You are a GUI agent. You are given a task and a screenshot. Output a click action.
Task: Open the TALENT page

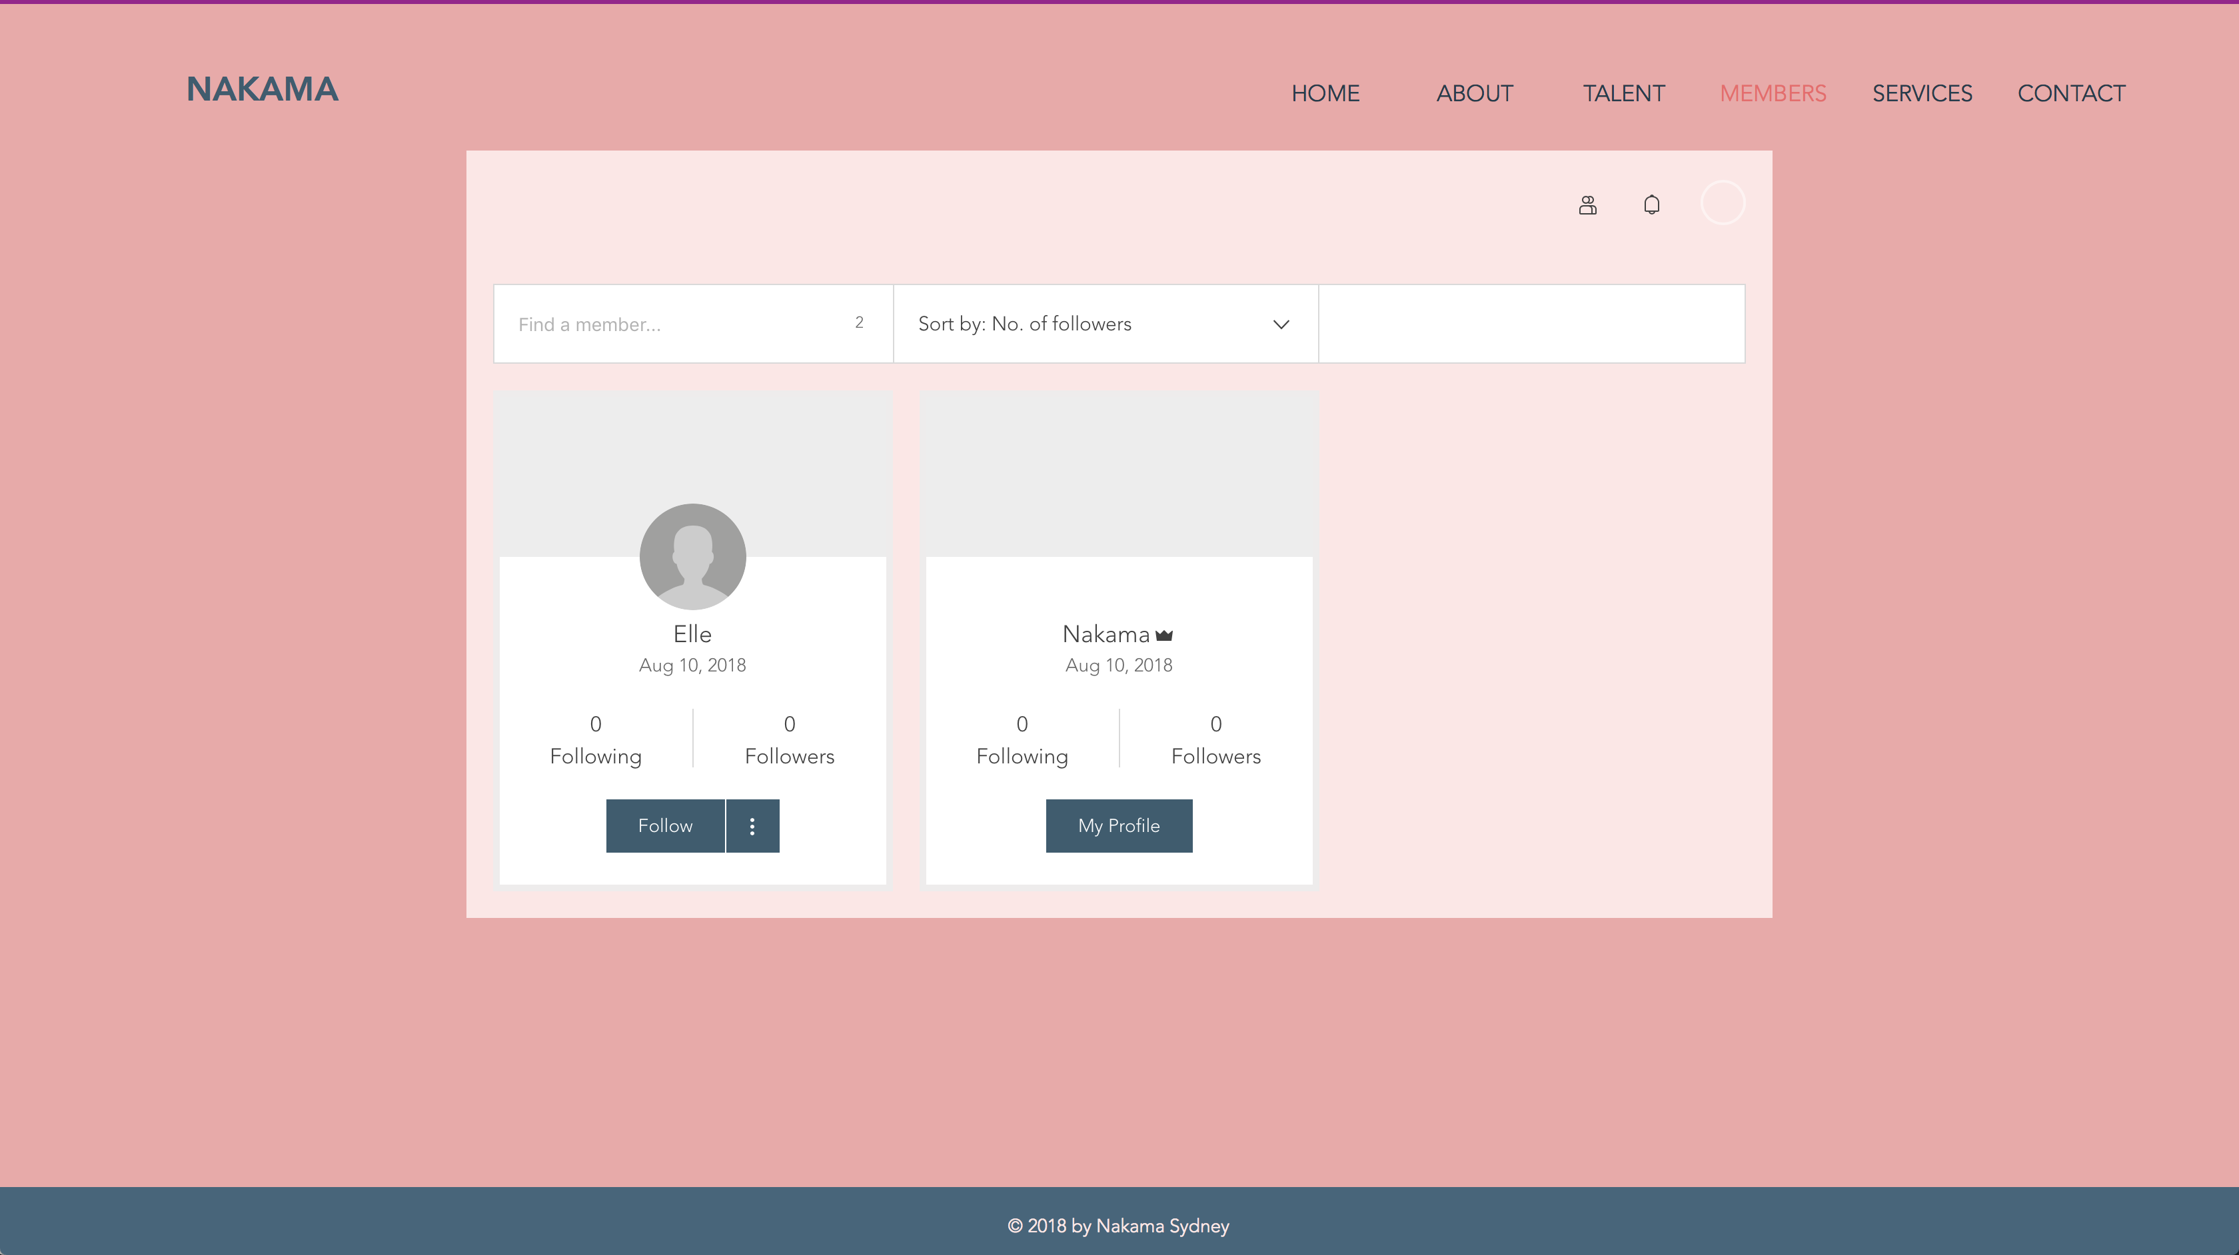coord(1624,93)
